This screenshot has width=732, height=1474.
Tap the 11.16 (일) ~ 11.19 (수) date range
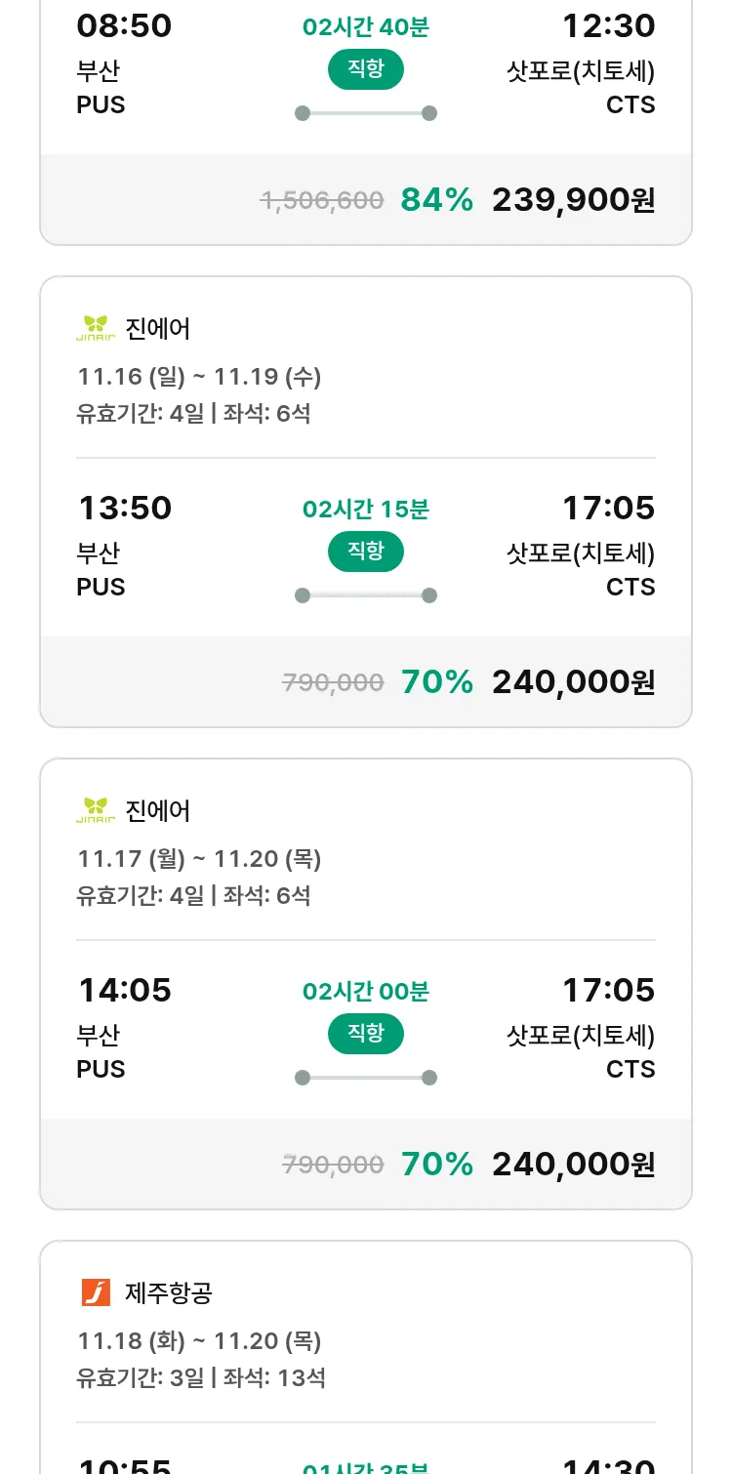pyautogui.click(x=199, y=377)
